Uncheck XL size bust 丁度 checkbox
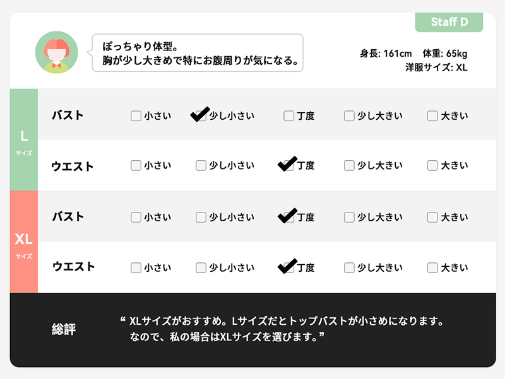Viewport: 505px width, 379px height. click(288, 217)
